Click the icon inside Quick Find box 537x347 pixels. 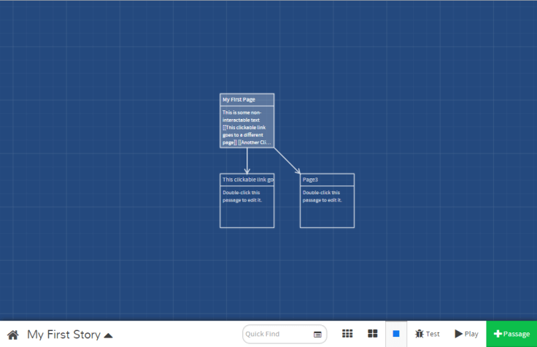(x=317, y=335)
